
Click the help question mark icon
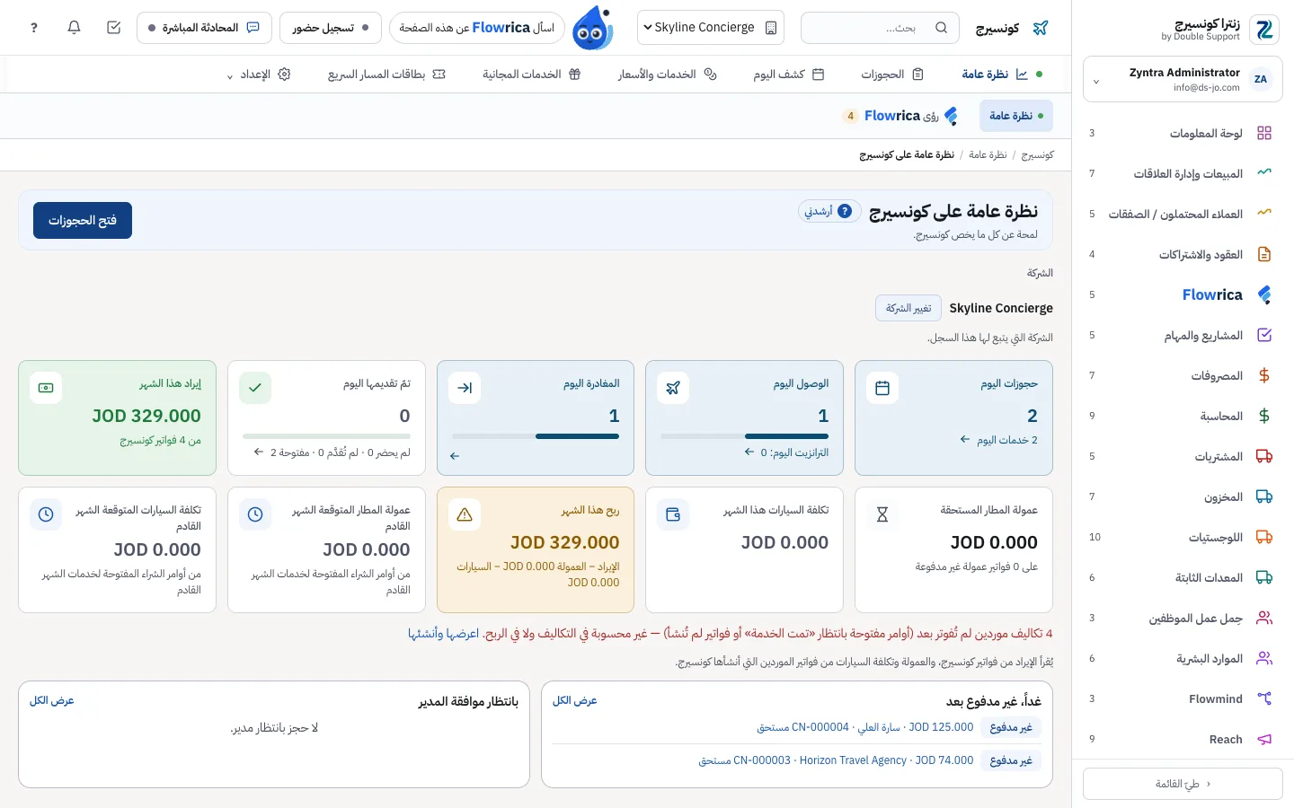(34, 28)
